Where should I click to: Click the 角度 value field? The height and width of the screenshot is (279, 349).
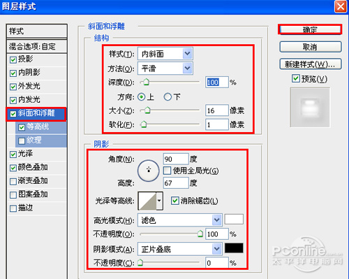[176, 159]
